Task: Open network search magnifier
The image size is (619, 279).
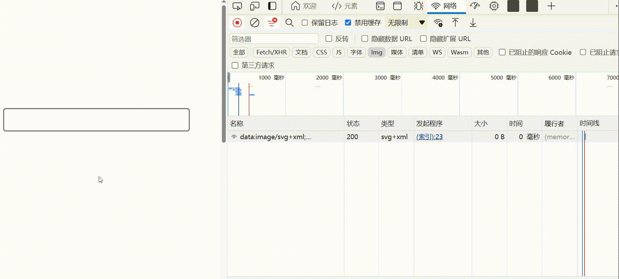Action: click(x=289, y=23)
